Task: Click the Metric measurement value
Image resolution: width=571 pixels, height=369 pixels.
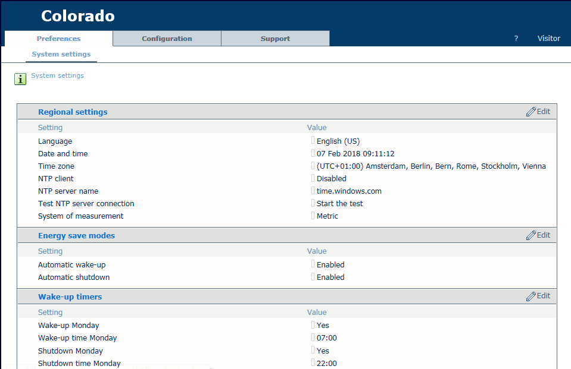Action: 327,216
